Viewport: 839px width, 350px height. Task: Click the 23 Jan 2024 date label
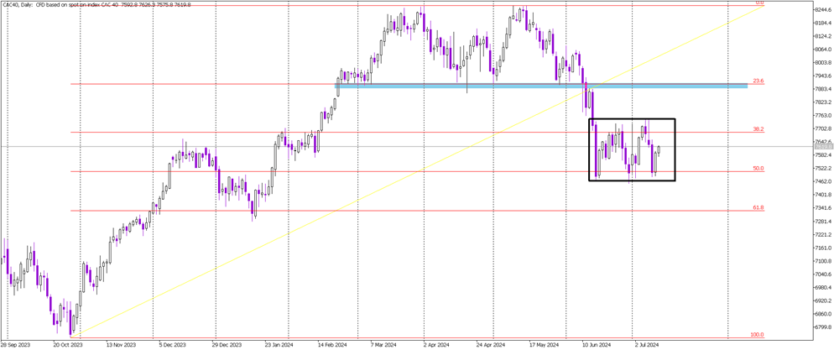(x=280, y=345)
